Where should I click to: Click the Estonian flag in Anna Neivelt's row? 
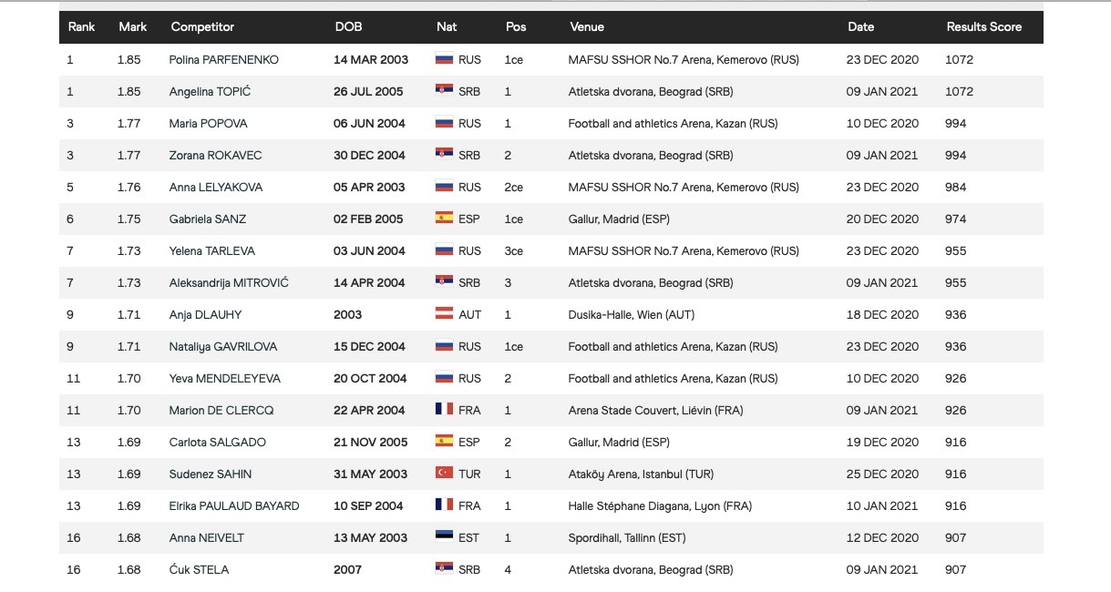[x=445, y=537]
